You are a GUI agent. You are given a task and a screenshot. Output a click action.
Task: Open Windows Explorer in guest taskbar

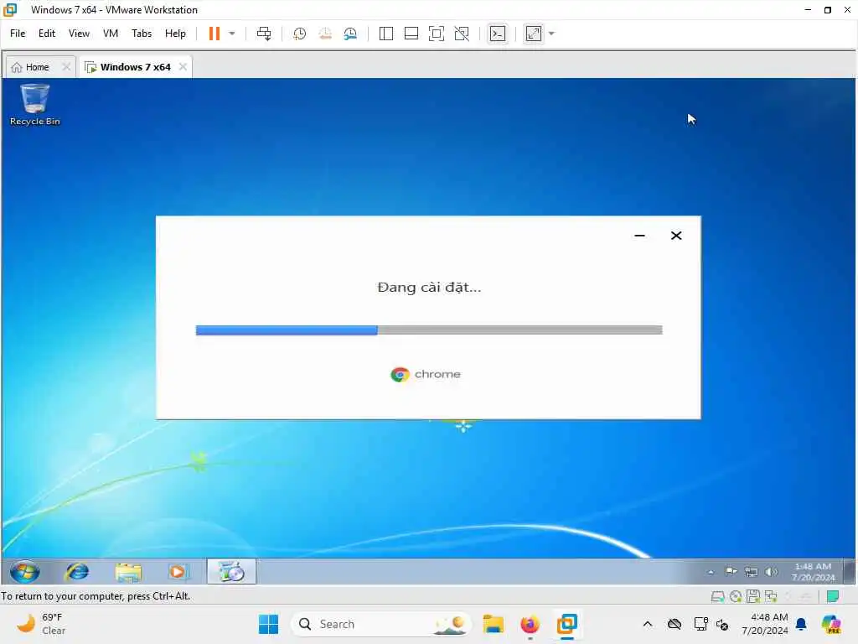click(x=128, y=572)
